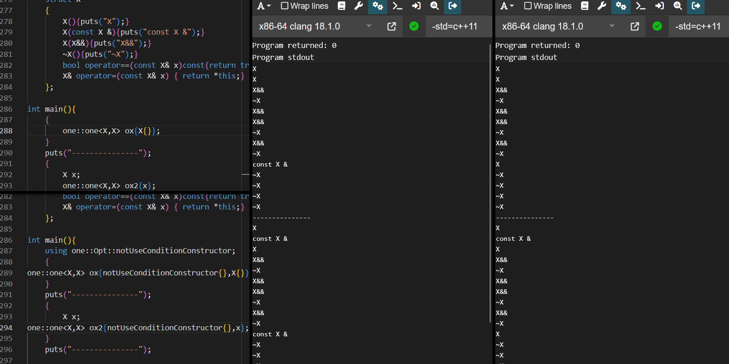The height and width of the screenshot is (364, 729).
Task: Click line number 288 in top editor
Action: click(6, 131)
